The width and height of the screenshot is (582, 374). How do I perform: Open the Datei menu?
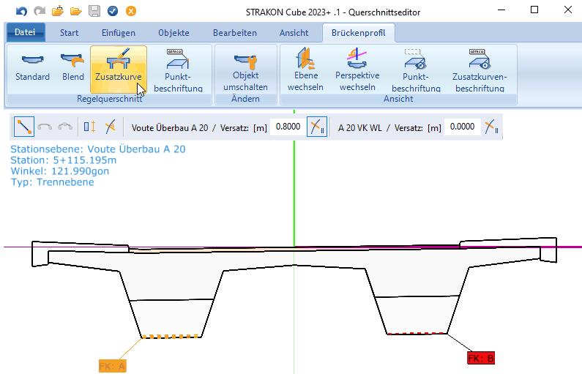click(x=25, y=32)
